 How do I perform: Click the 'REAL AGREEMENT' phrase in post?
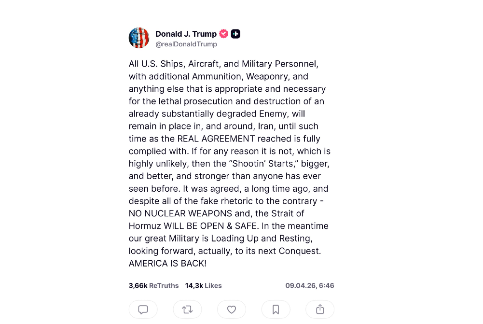tap(216, 139)
